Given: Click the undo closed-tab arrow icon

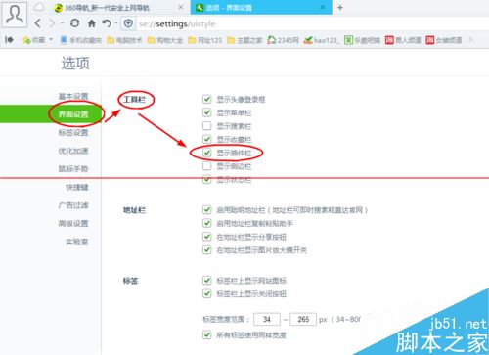Looking at the screenshot, I should click(106, 23).
